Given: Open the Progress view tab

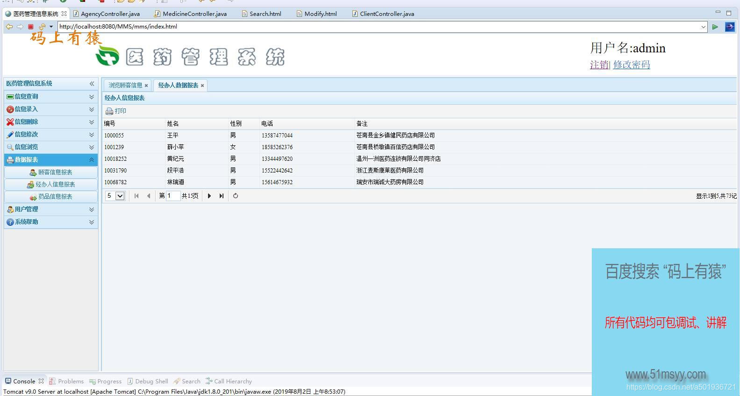Looking at the screenshot, I should point(106,382).
